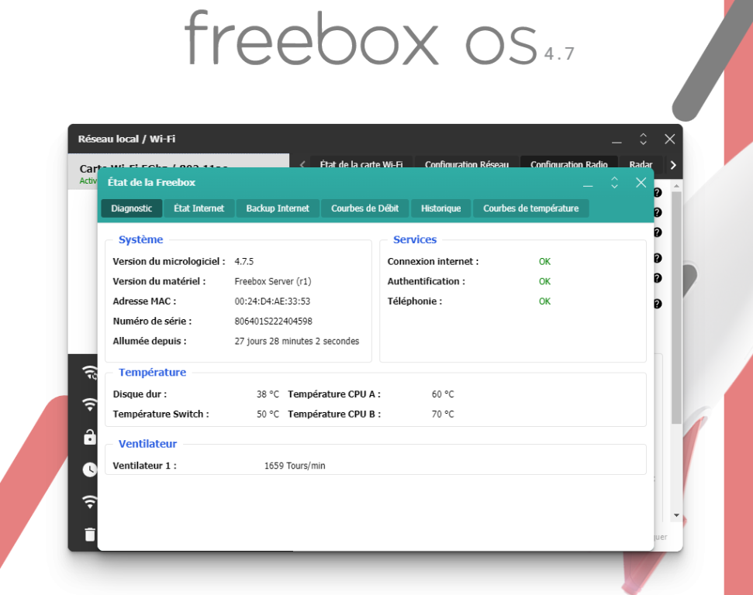The image size is (753, 595).
Task: Open the Courbes de température tab
Action: coord(530,208)
